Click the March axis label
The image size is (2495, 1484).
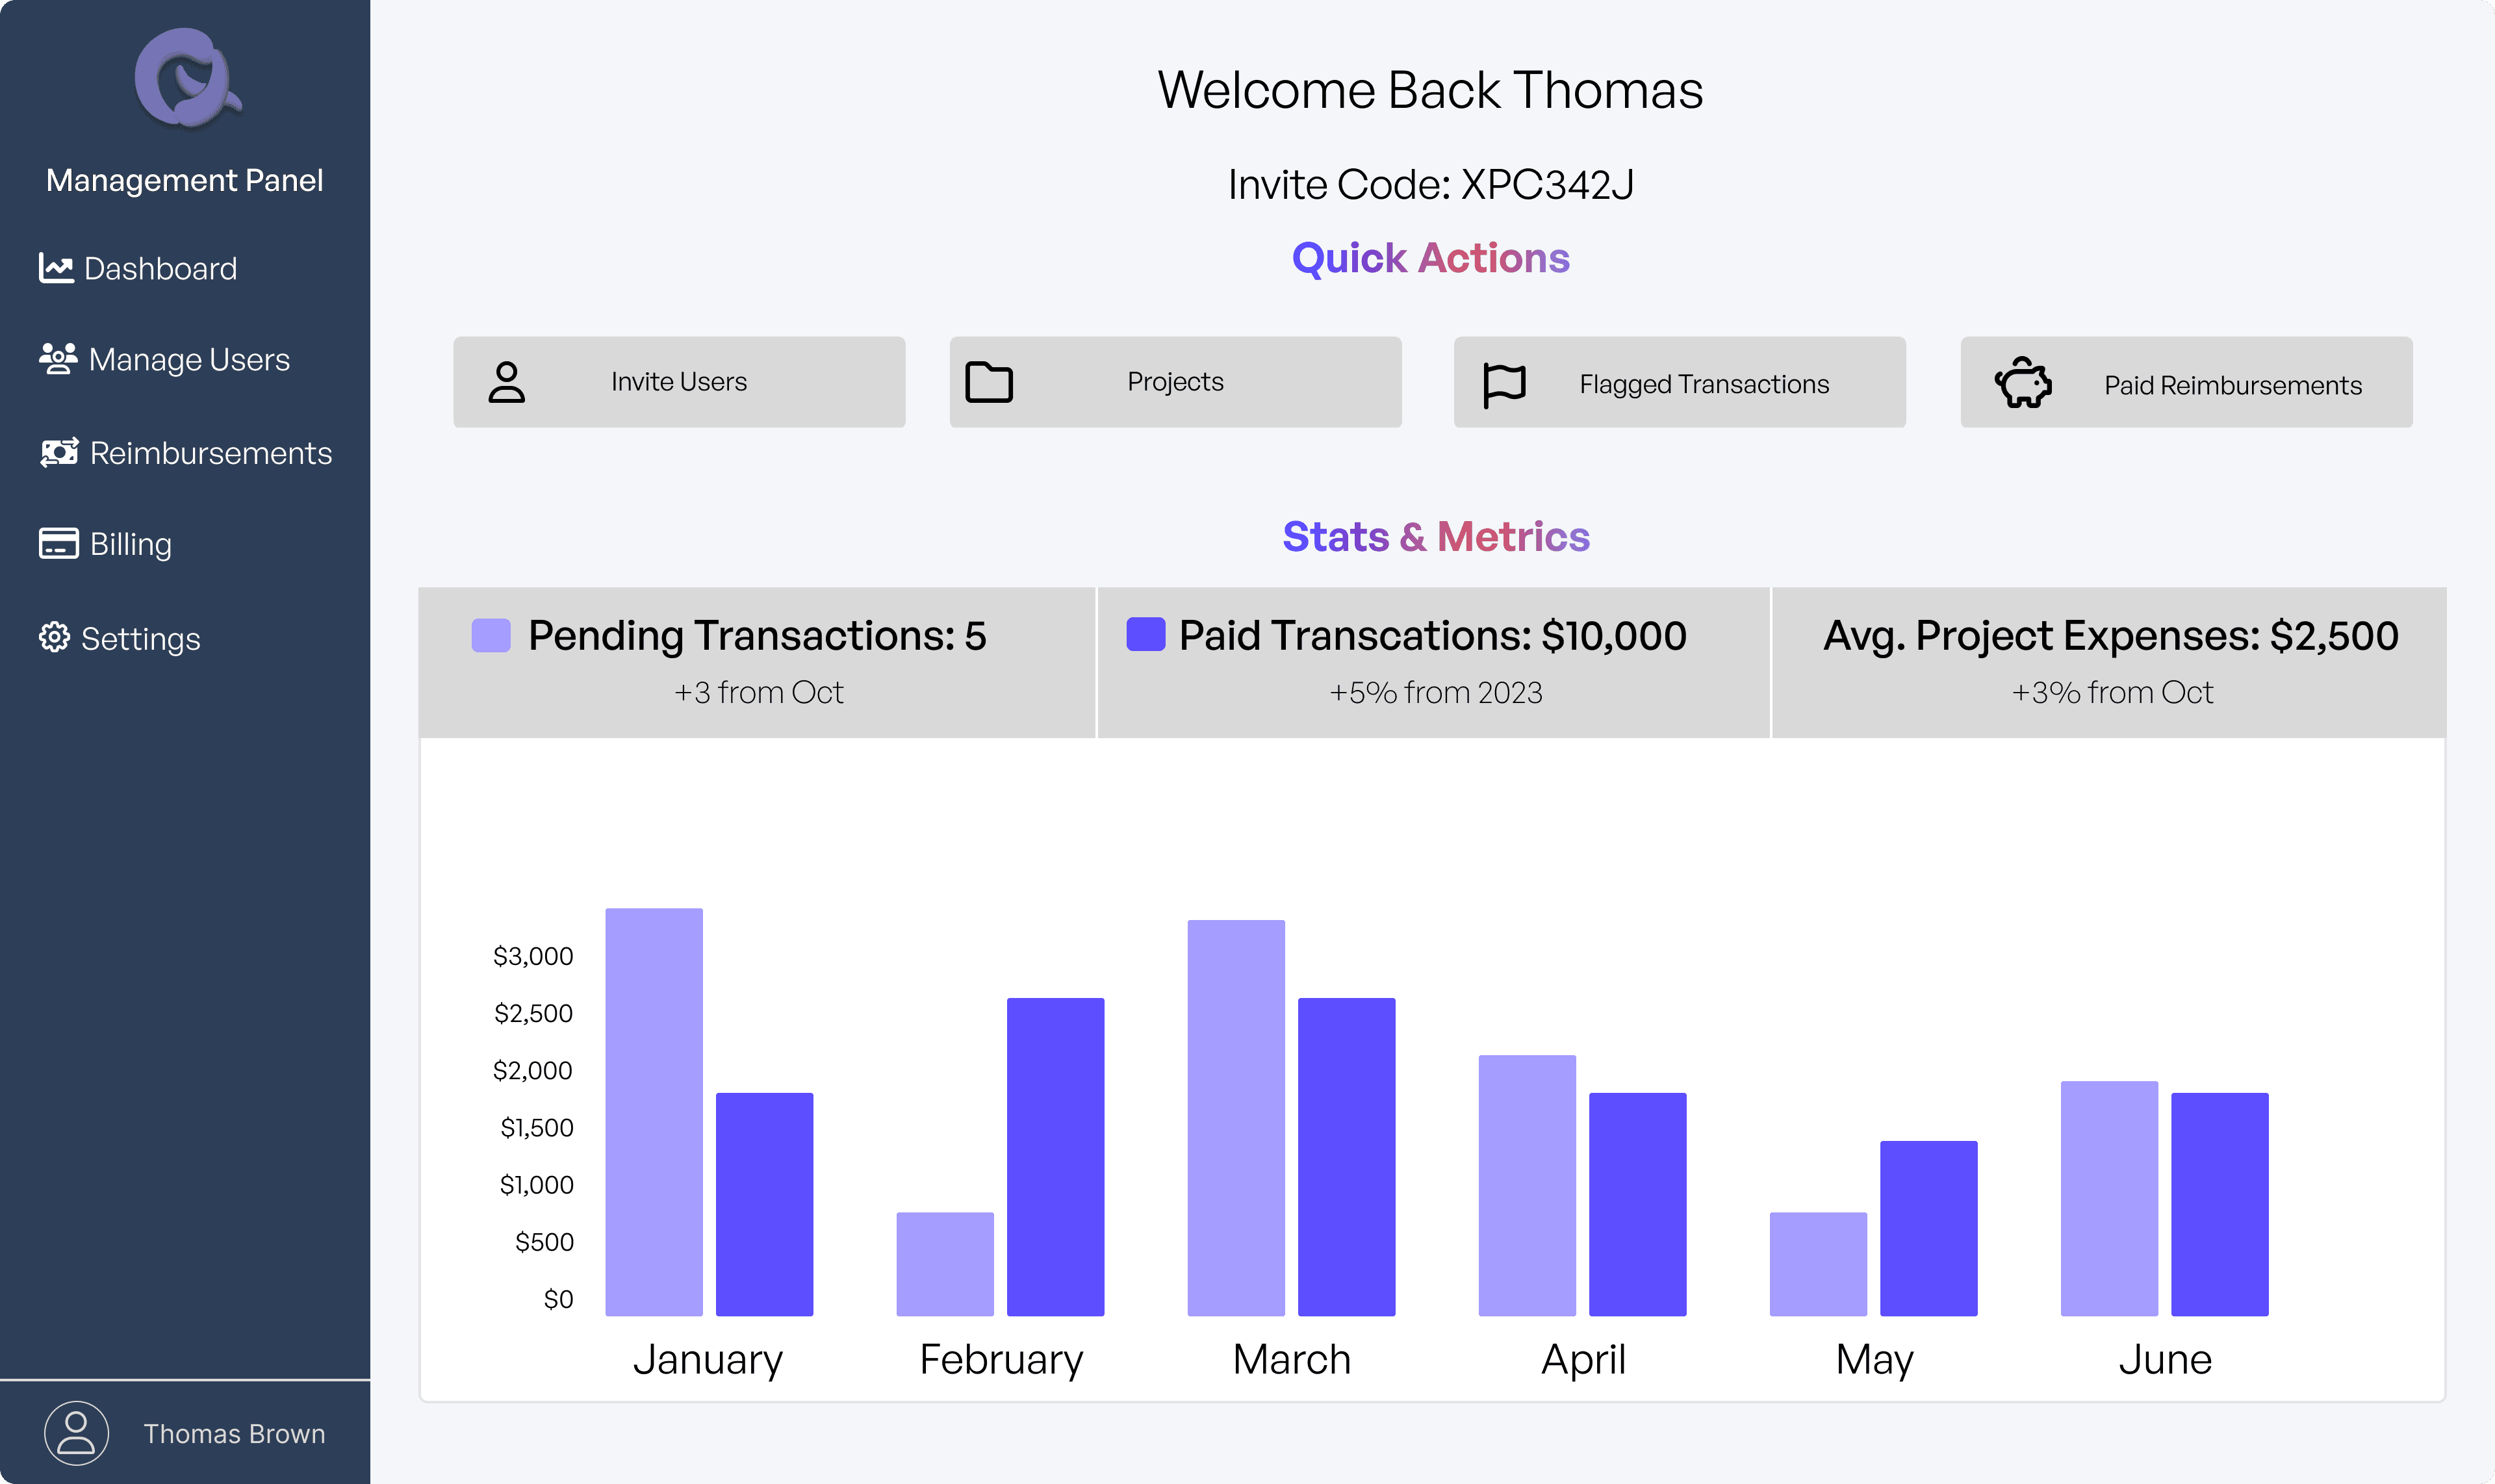click(x=1292, y=1359)
